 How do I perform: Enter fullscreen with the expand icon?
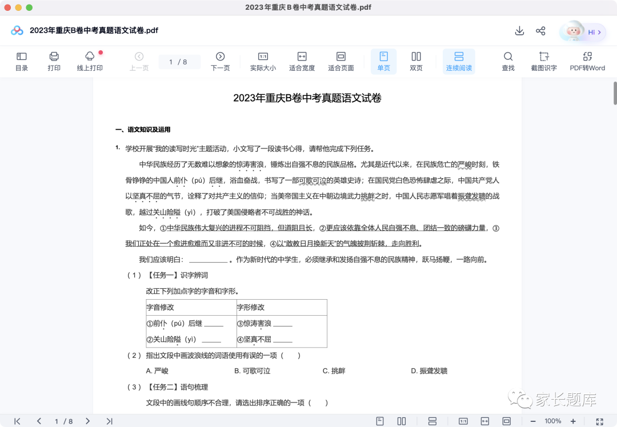pyautogui.click(x=600, y=421)
